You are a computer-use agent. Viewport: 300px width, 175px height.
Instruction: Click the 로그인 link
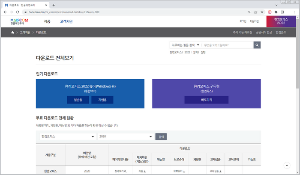click(x=243, y=21)
